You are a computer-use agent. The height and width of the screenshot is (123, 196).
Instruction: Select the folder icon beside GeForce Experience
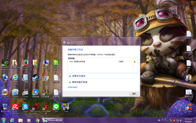(15, 64)
